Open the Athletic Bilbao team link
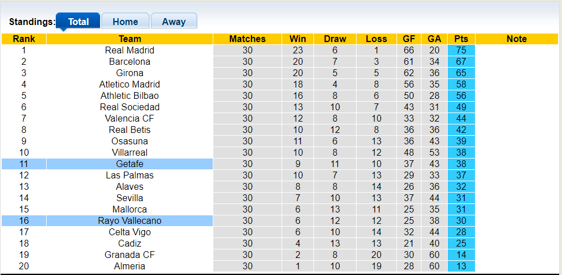Image resolution: width=562 pixels, height=275 pixels. pos(130,95)
